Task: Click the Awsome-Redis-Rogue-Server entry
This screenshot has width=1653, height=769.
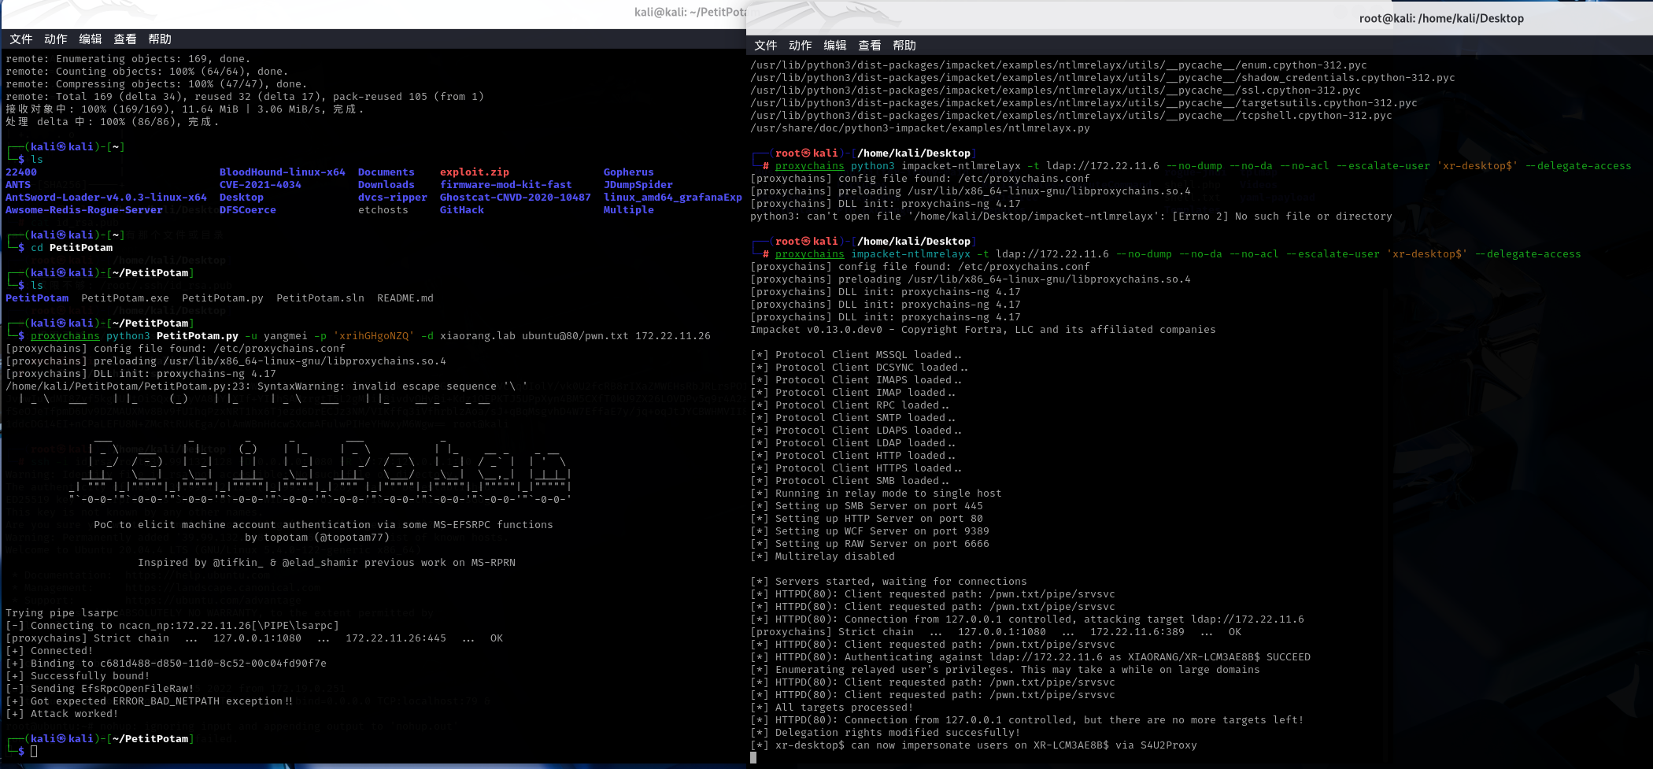Action: click(84, 210)
